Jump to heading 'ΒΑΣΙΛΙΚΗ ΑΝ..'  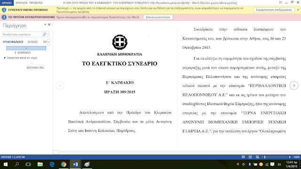coord(36,68)
